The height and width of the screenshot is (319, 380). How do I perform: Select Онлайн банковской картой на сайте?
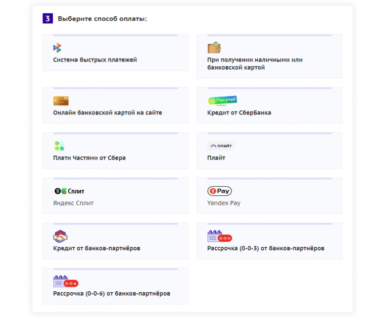(108, 113)
